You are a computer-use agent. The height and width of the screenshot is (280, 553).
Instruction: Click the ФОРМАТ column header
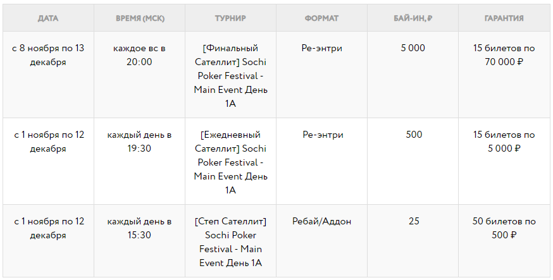[321, 18]
